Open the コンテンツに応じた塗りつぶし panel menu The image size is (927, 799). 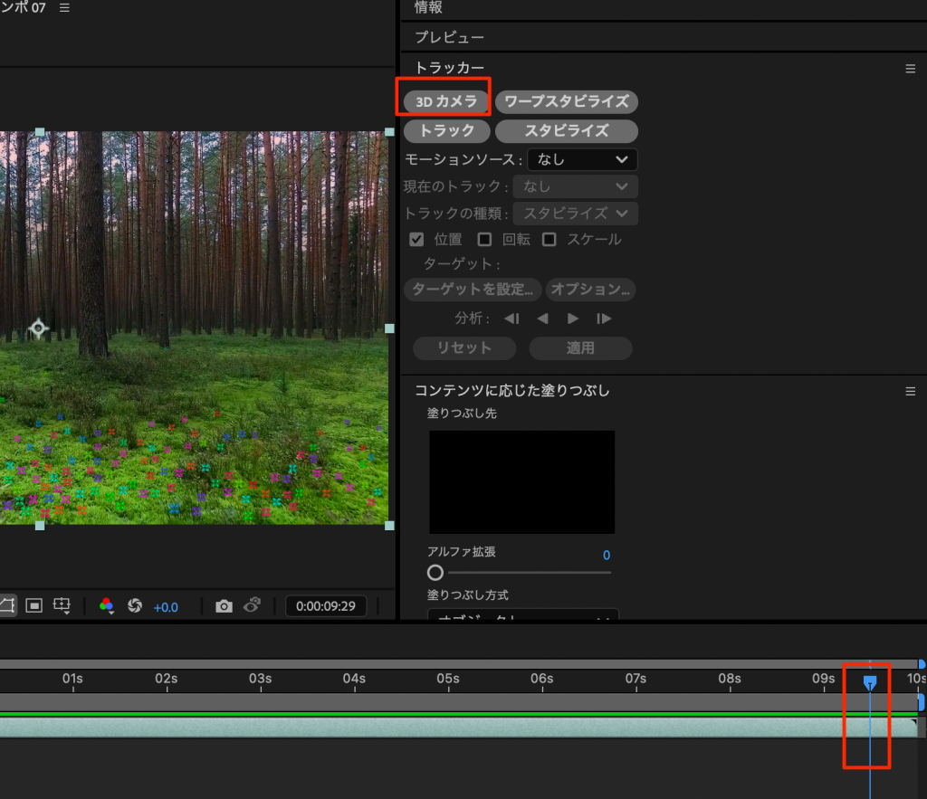tap(911, 391)
